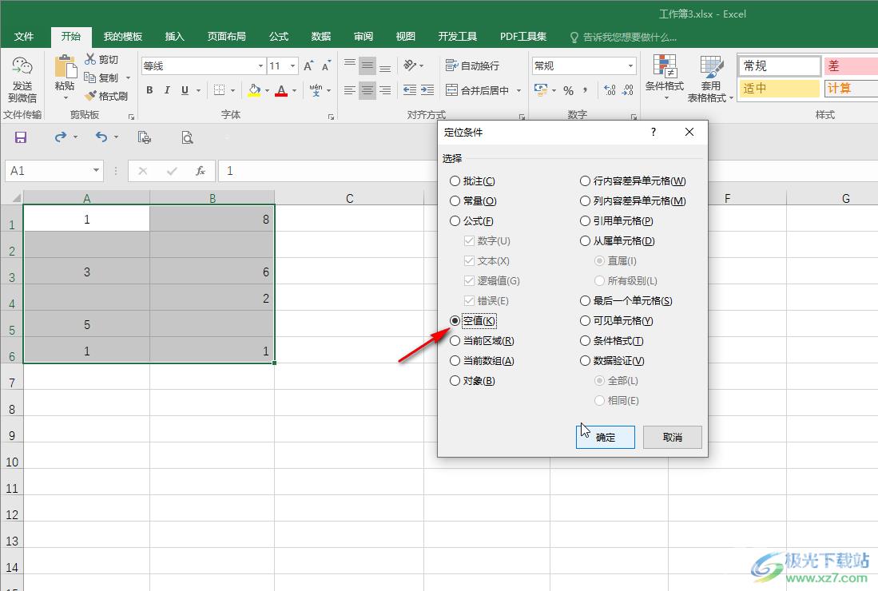Open the 文件 (File) tab
This screenshot has height=591, width=878.
[23, 37]
